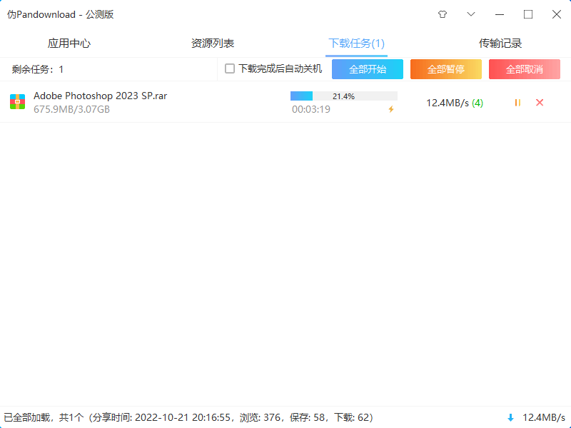Click the RAR archive file icon
Viewport: 571px width, 428px height.
(17, 102)
